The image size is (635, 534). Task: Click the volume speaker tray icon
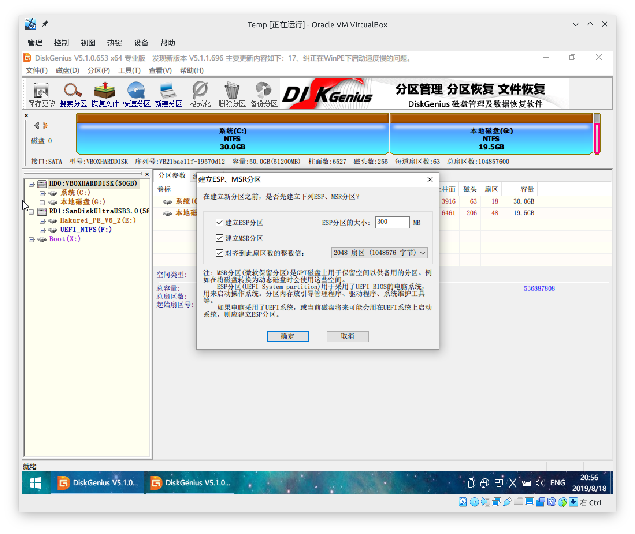coord(540,483)
